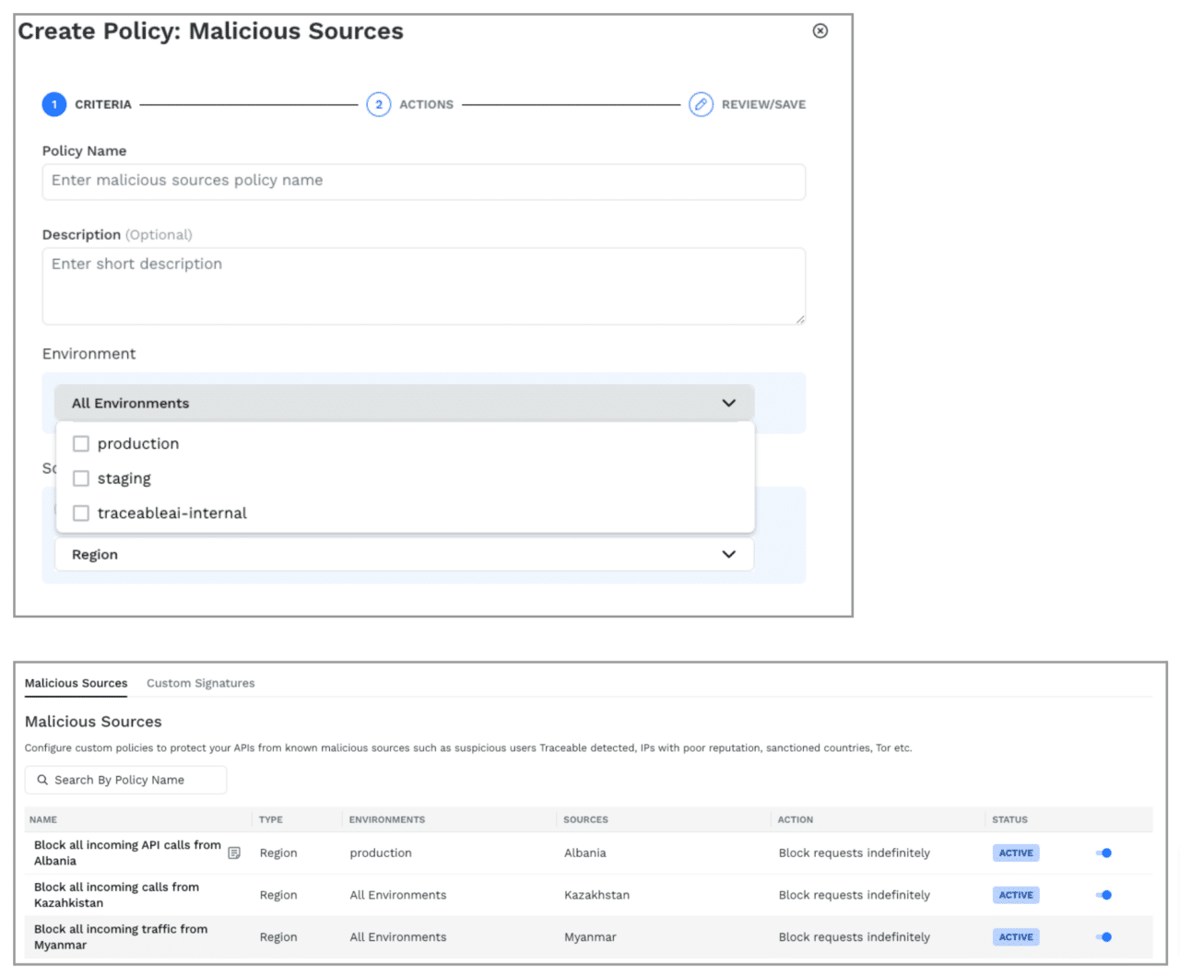
Task: Click the ACTIVE badge on Myanmar policy
Action: coord(1015,936)
